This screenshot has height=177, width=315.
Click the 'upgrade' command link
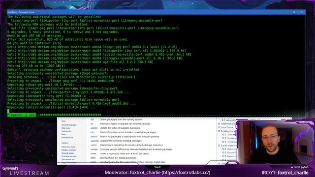[94, 141]
